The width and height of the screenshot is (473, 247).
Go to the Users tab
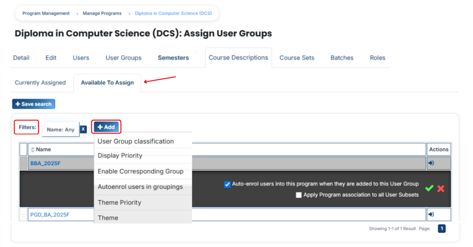click(x=81, y=58)
